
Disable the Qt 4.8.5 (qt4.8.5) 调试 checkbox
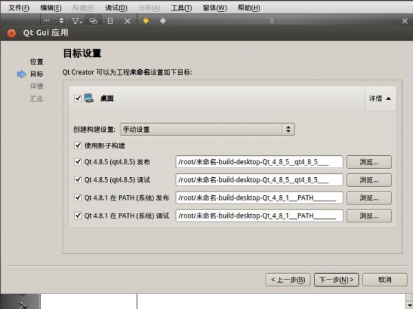pos(78,180)
